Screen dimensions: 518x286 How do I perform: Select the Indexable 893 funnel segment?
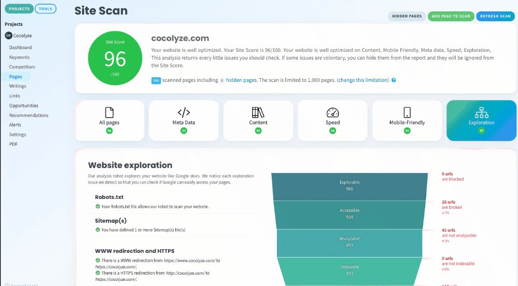pyautogui.click(x=349, y=271)
